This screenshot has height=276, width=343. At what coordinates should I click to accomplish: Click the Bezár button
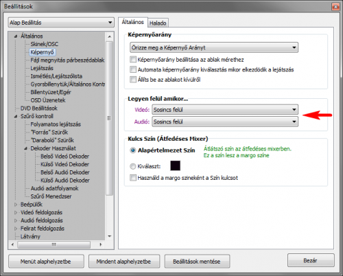pyautogui.click(x=311, y=260)
